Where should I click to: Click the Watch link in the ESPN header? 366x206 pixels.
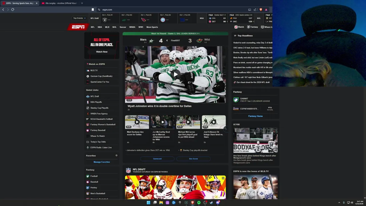click(239, 27)
